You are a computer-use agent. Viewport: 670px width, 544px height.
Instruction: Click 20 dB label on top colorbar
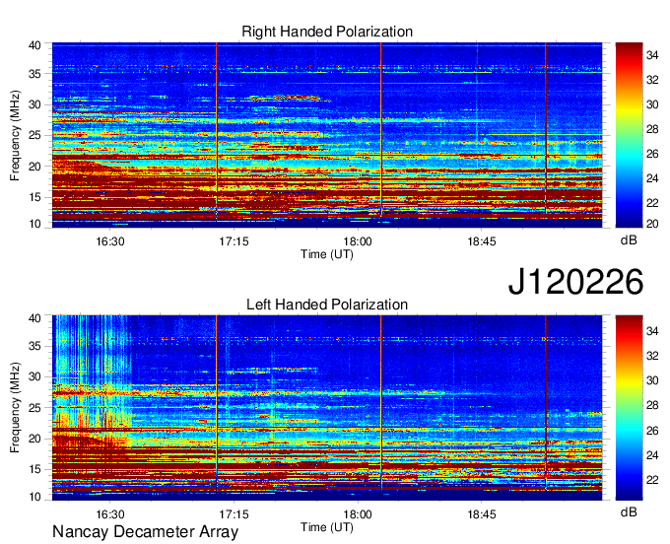click(x=652, y=224)
